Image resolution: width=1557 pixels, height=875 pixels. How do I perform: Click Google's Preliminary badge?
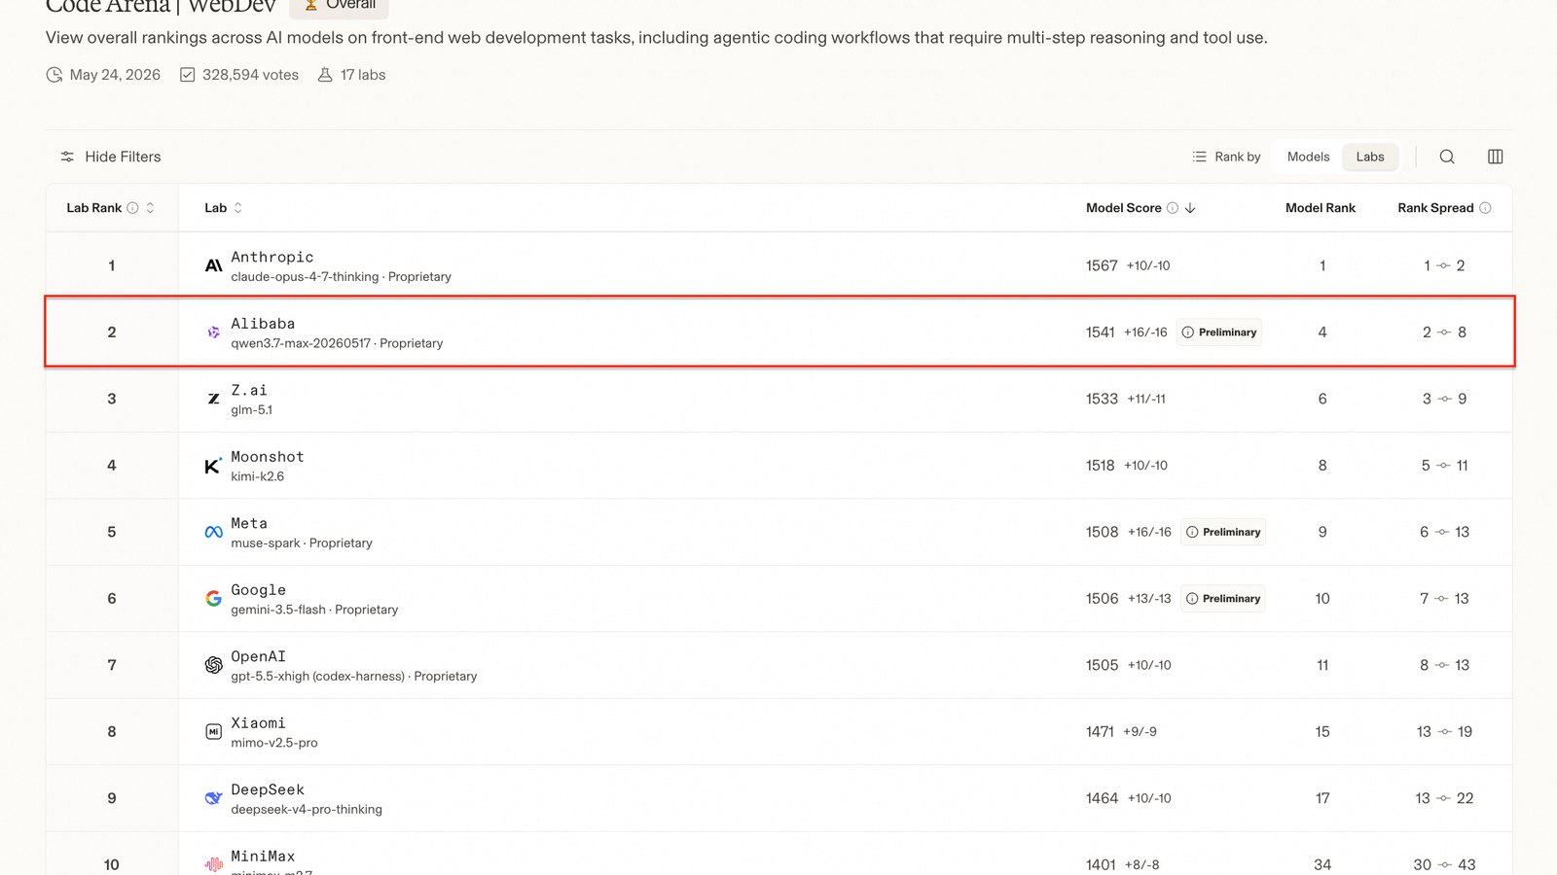(1223, 599)
